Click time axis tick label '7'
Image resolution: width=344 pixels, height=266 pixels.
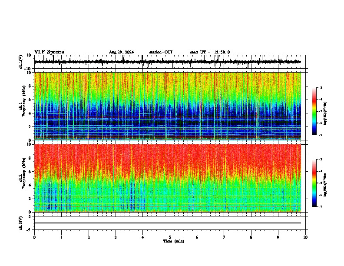click(224, 237)
